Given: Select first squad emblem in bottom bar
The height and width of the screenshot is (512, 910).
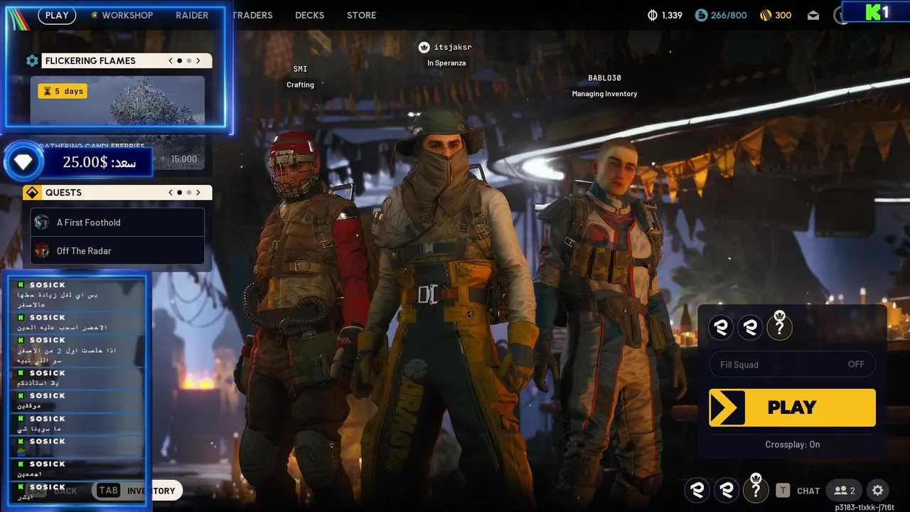Looking at the screenshot, I should (x=697, y=490).
